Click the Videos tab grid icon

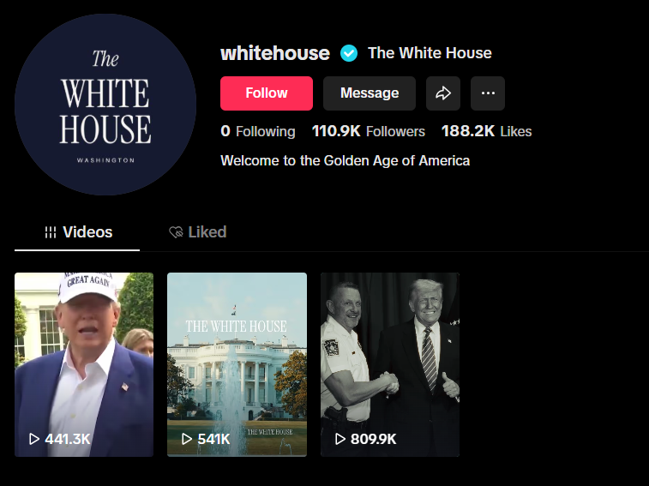pos(51,232)
